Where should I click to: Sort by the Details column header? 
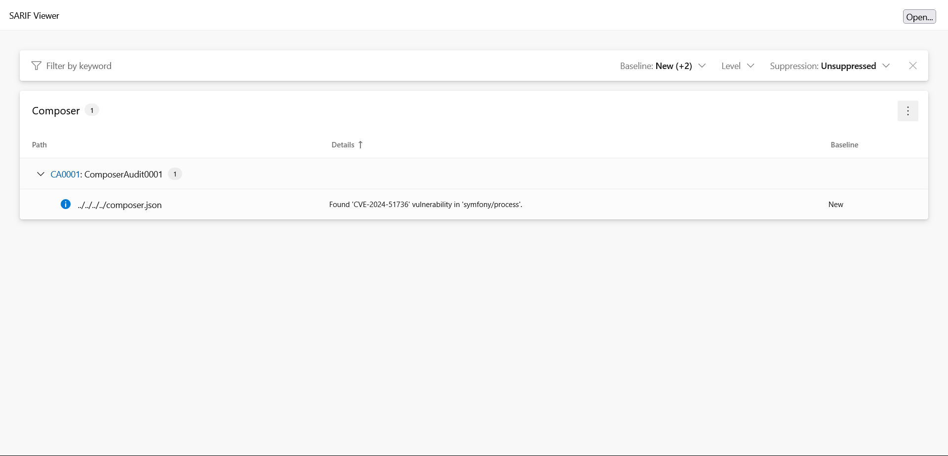click(x=343, y=144)
